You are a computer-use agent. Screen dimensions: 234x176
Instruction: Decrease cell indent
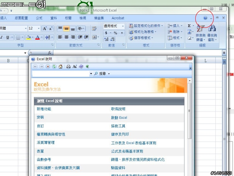click(x=80, y=37)
